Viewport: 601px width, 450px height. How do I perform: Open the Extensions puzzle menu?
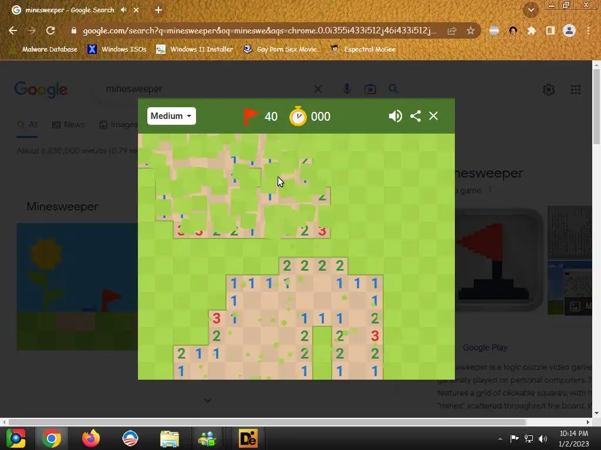(x=531, y=30)
